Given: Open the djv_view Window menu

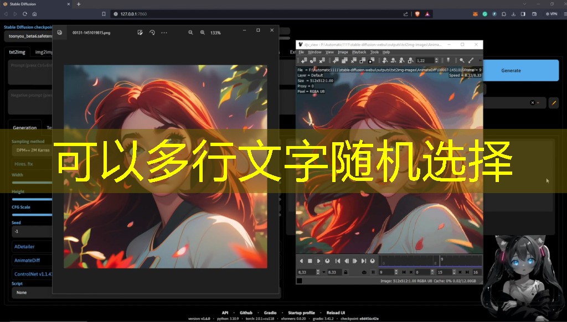Looking at the screenshot, I should coord(315,52).
